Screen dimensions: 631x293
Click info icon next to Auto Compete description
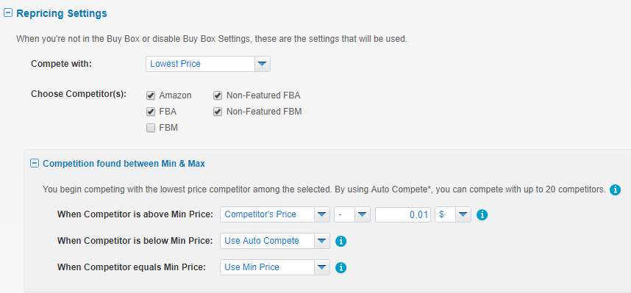615,189
